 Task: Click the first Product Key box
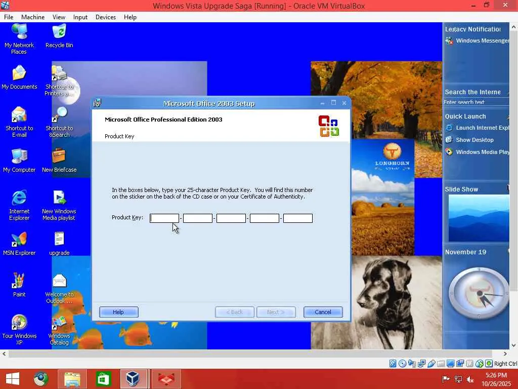[x=164, y=218]
